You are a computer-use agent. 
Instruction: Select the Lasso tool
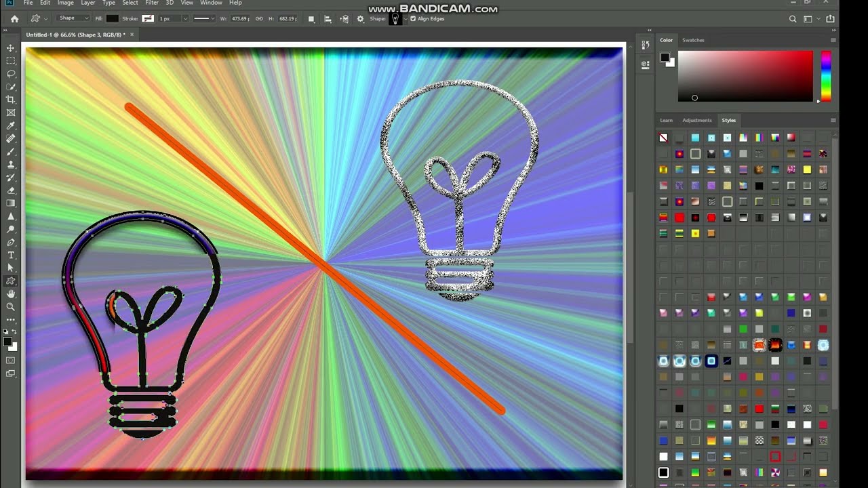click(11, 74)
